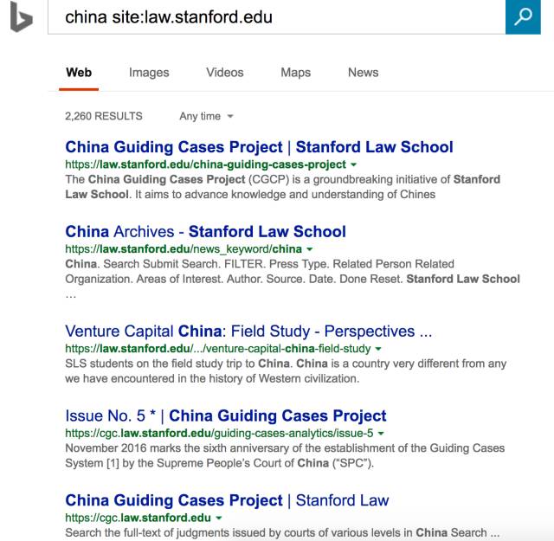Screen dimensions: 554x541
Task: Switch to the Images tab
Action: coord(149,73)
